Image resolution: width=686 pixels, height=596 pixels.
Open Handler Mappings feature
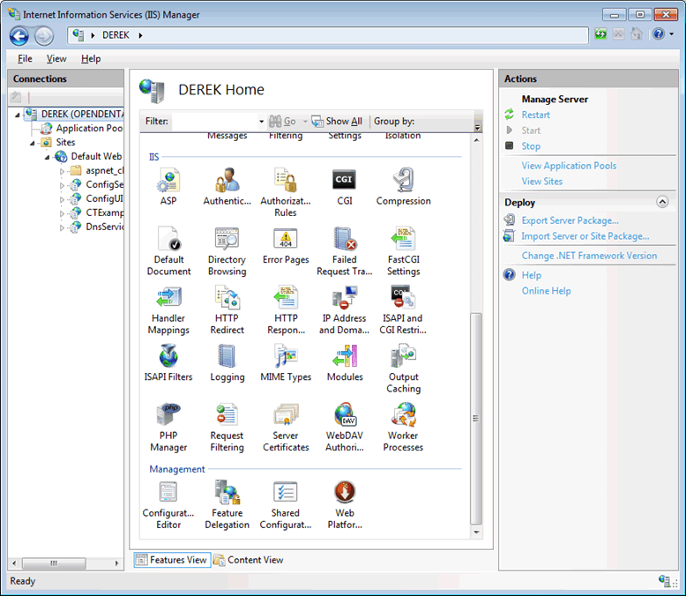coord(168,309)
